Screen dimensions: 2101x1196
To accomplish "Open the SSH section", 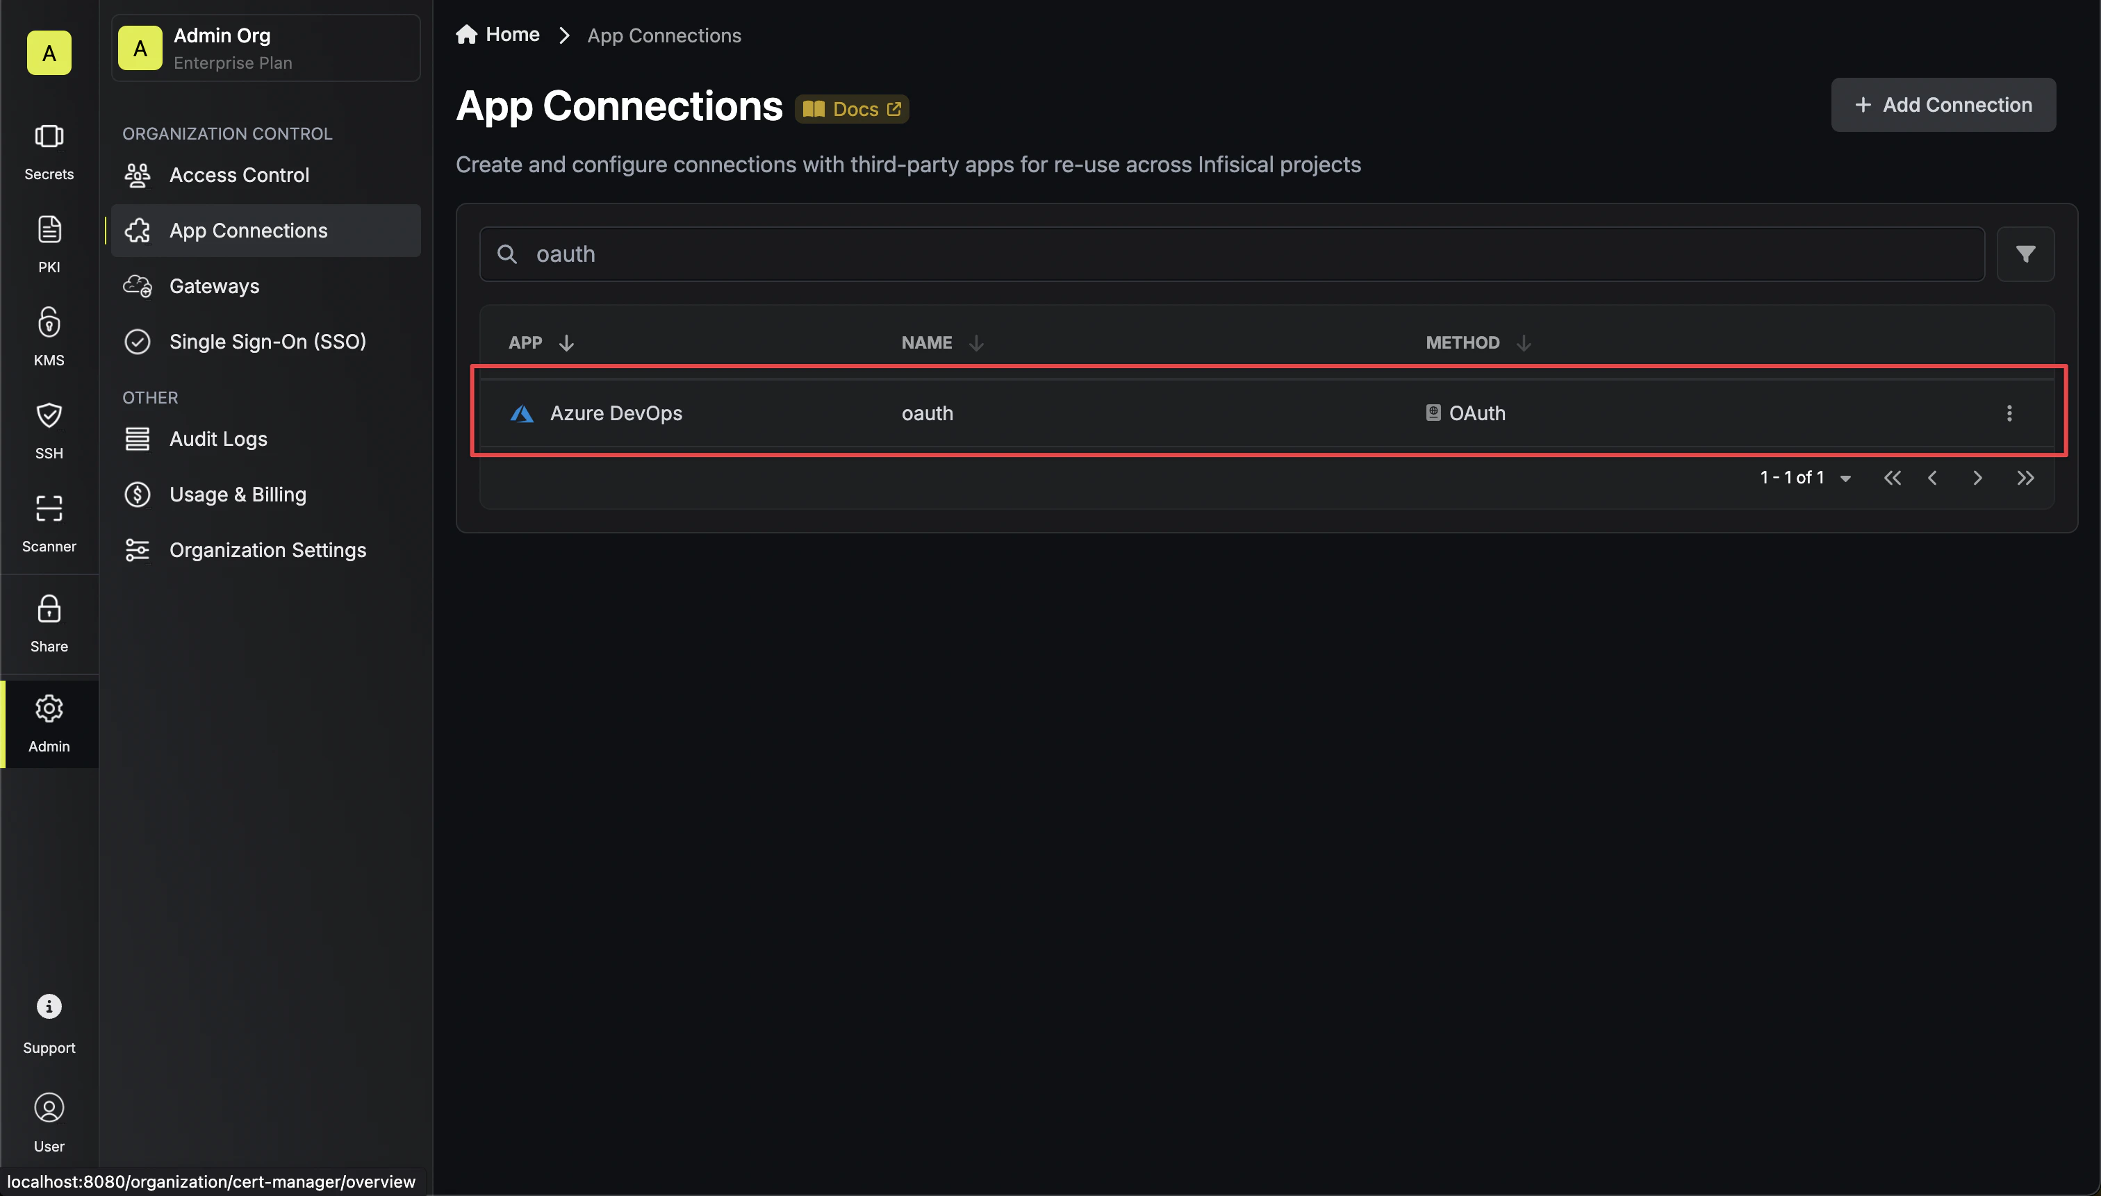I will click(49, 430).
